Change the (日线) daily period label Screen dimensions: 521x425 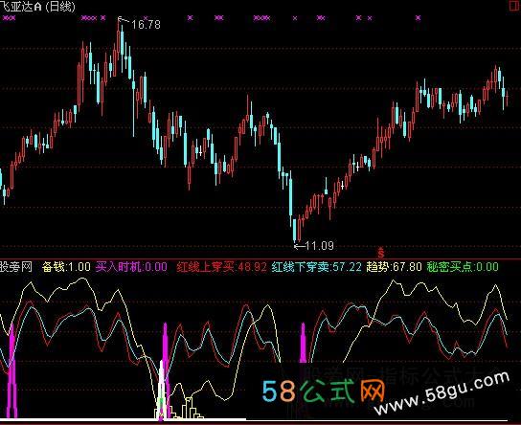(60, 7)
